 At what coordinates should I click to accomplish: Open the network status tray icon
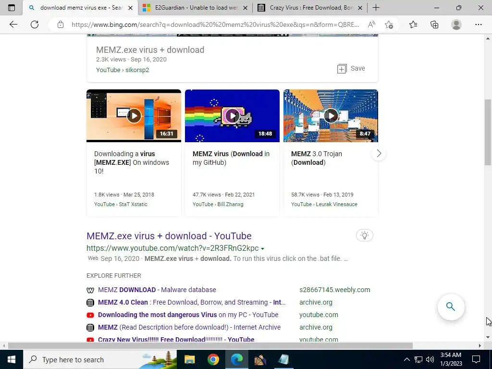click(418, 359)
